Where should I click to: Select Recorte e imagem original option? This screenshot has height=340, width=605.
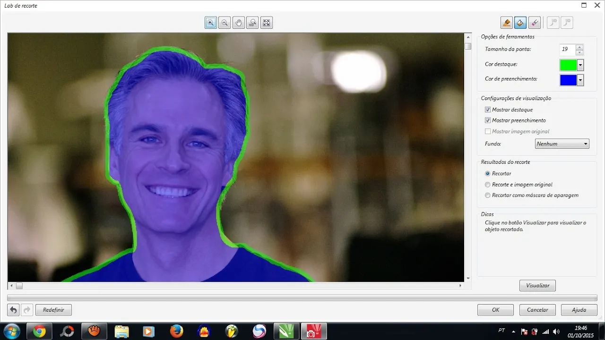pyautogui.click(x=488, y=184)
